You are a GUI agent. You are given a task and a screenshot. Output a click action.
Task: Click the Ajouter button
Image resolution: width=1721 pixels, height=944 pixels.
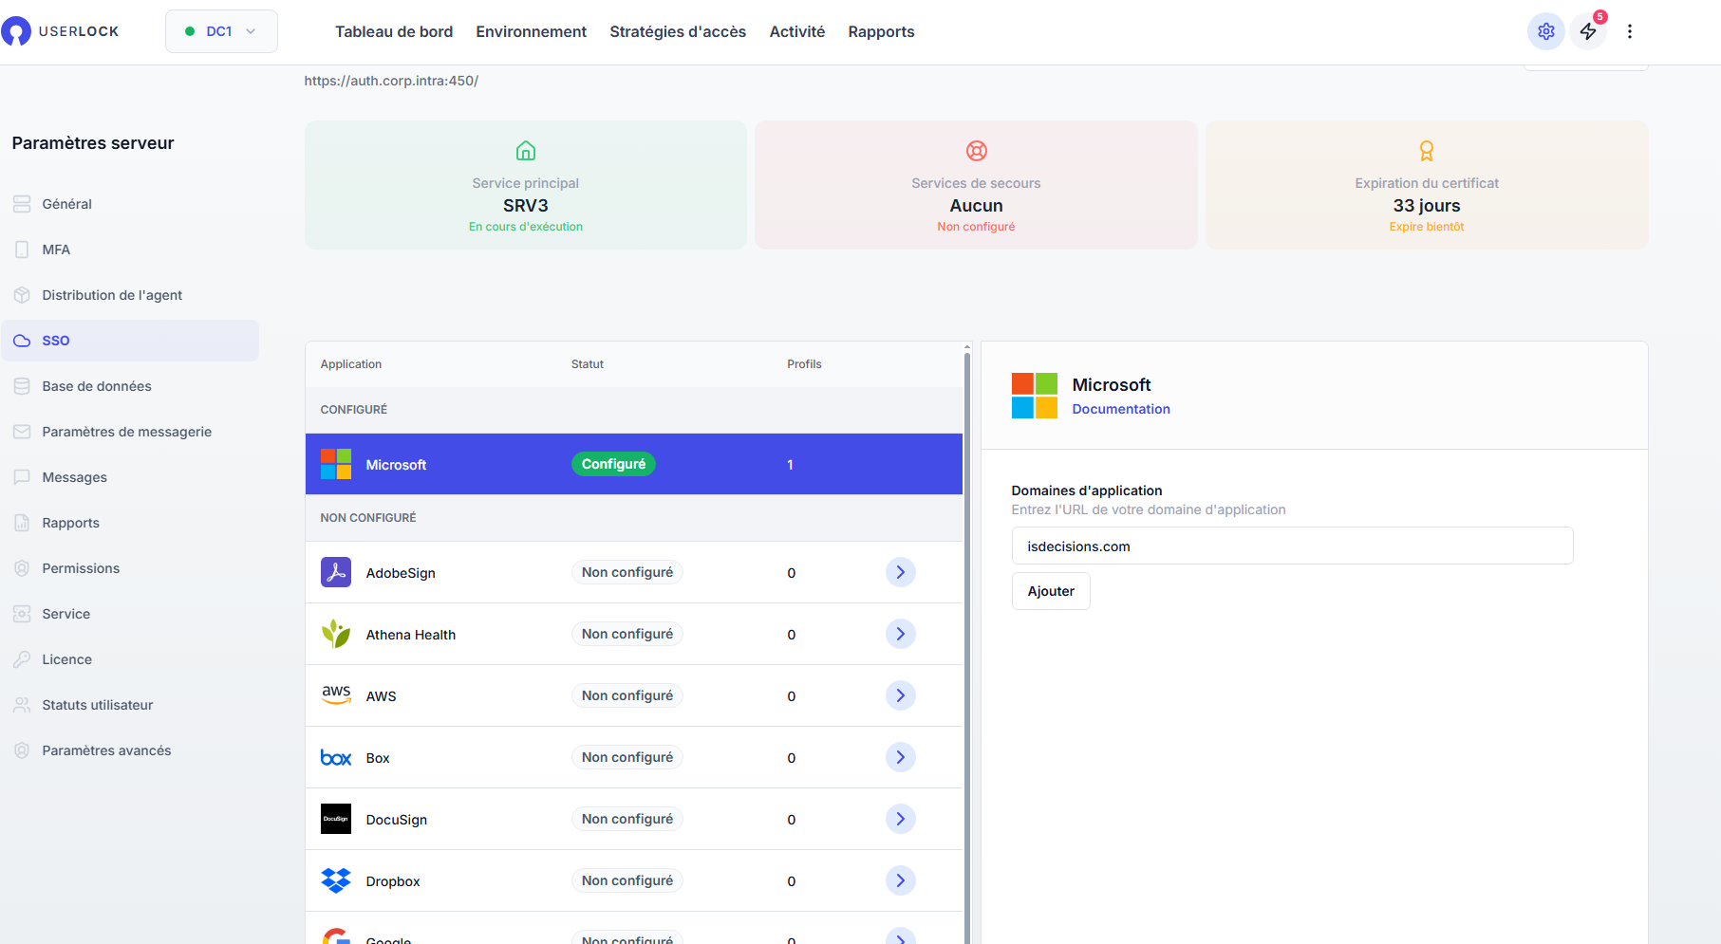pos(1051,591)
